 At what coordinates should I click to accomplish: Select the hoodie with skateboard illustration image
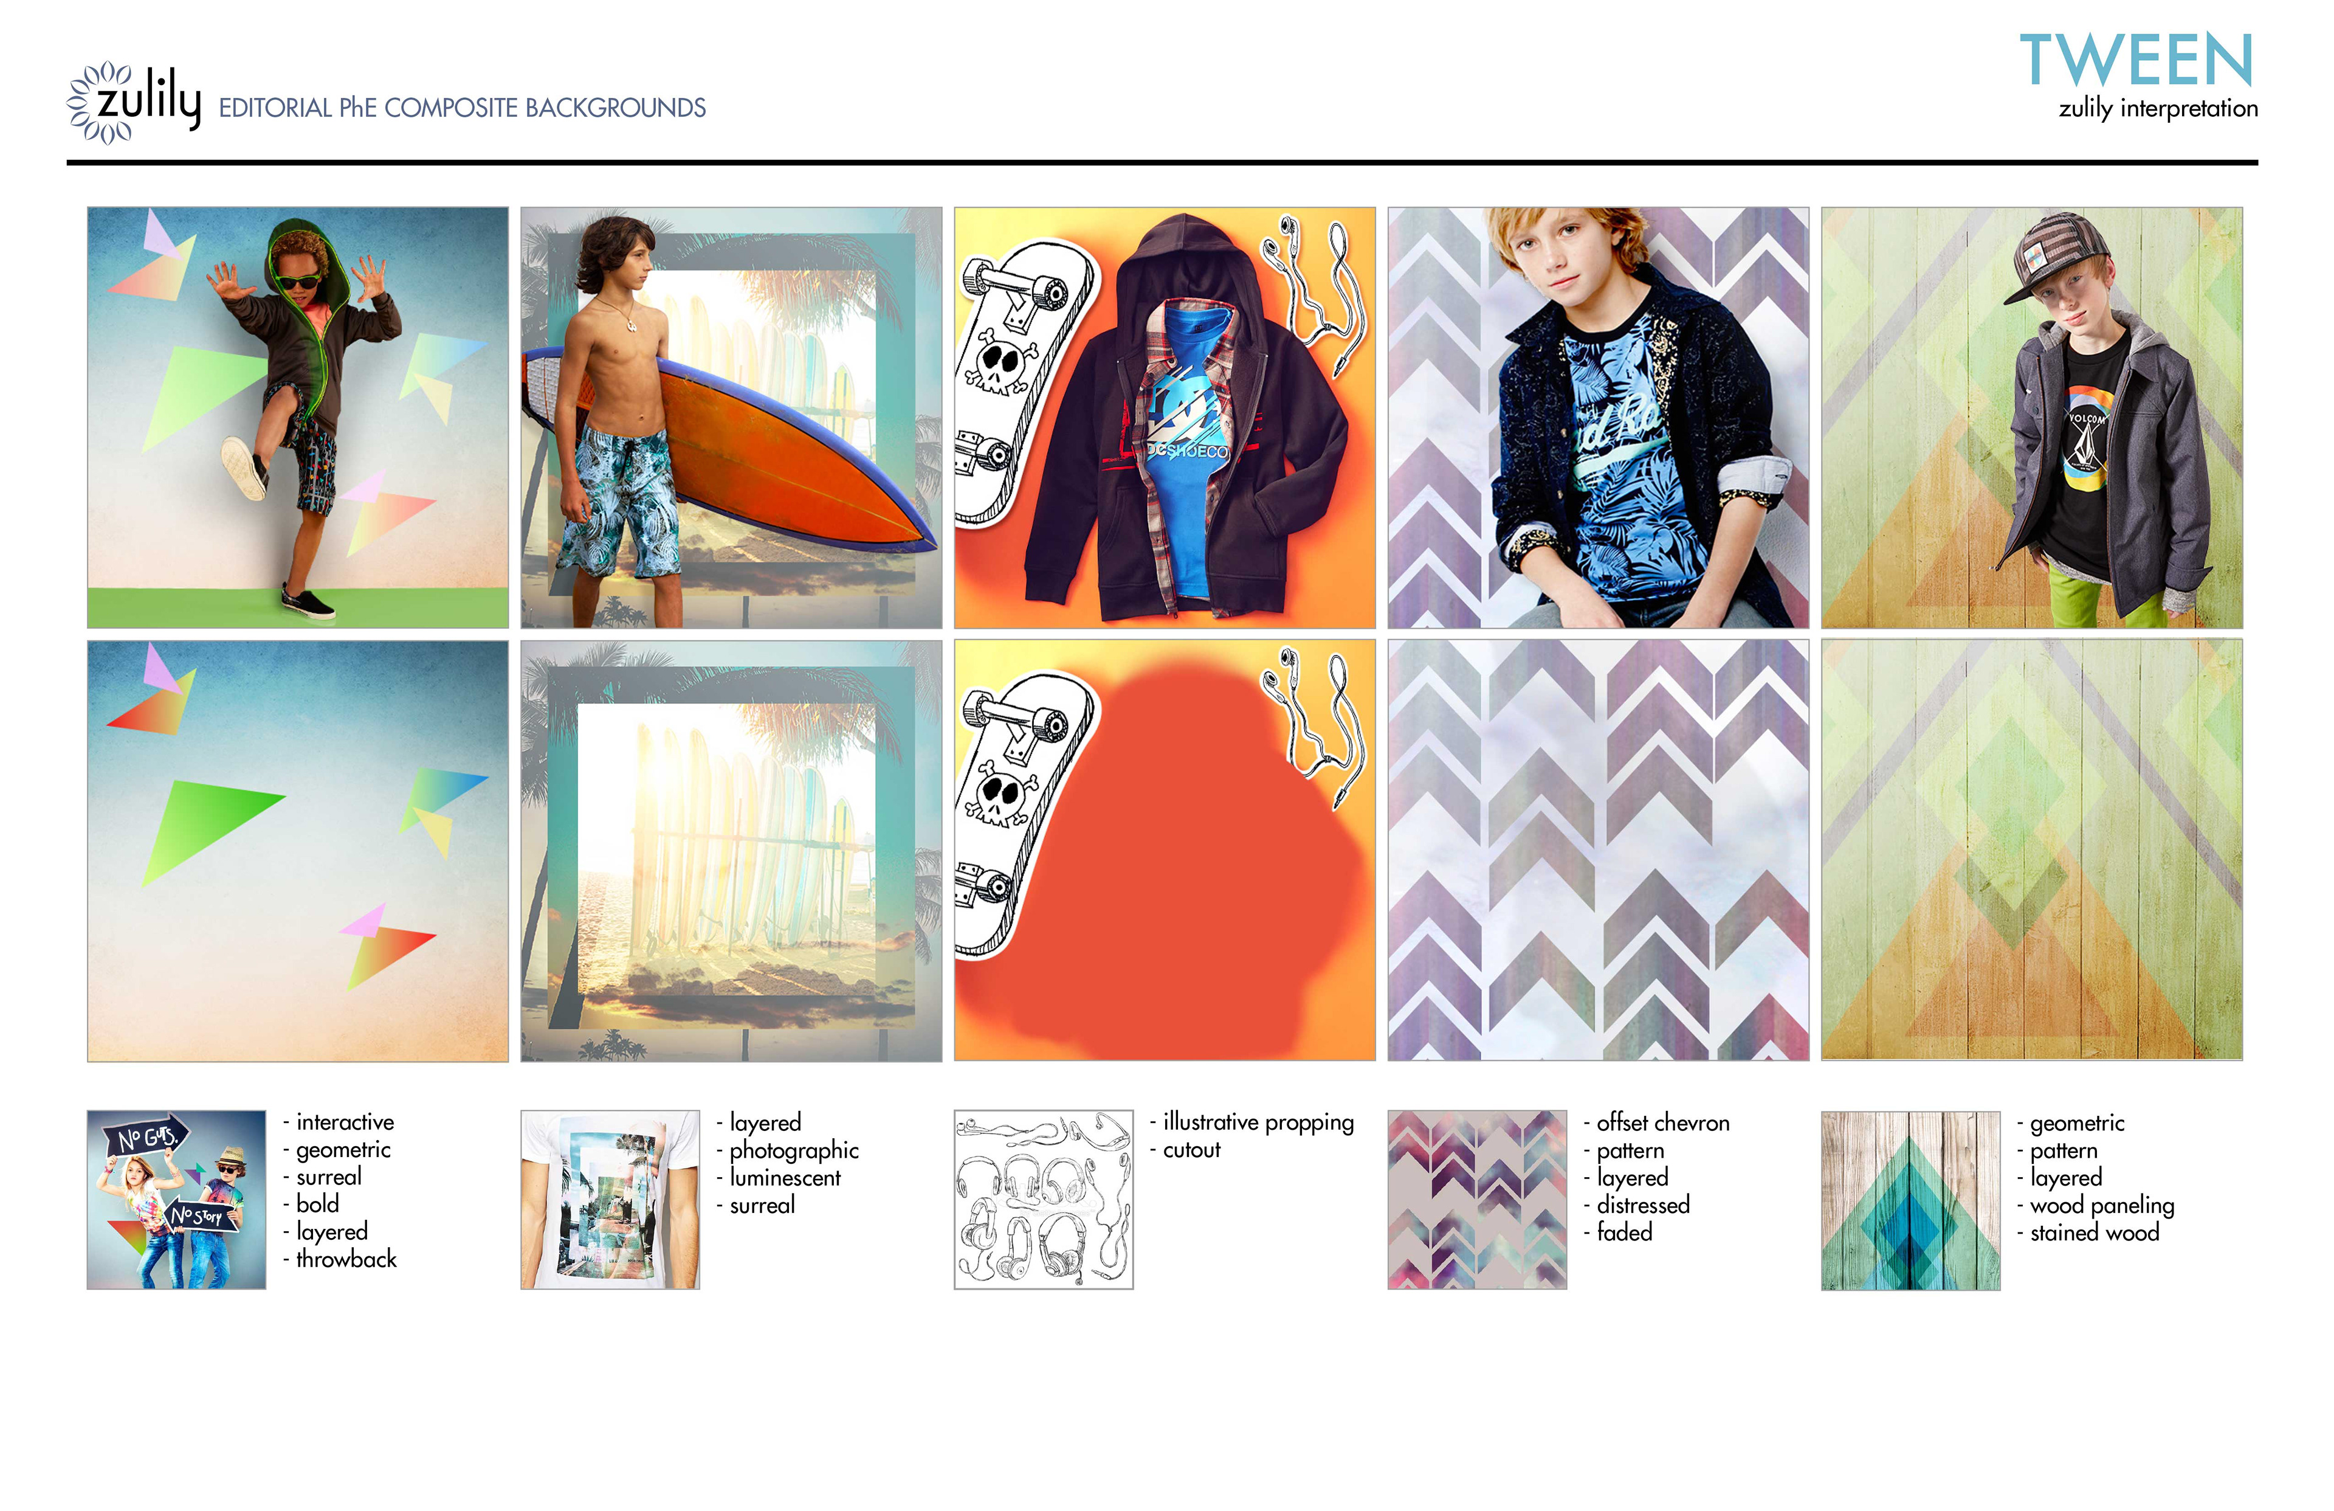coord(1165,417)
